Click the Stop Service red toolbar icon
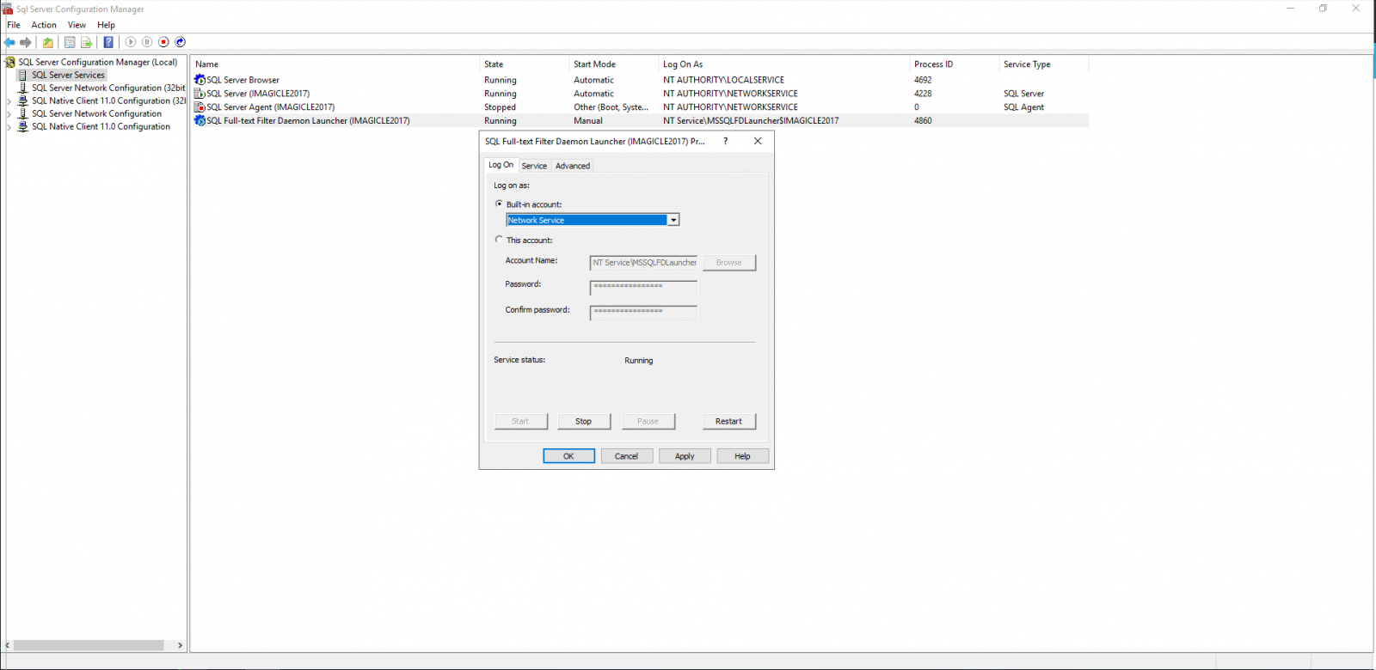 point(163,42)
